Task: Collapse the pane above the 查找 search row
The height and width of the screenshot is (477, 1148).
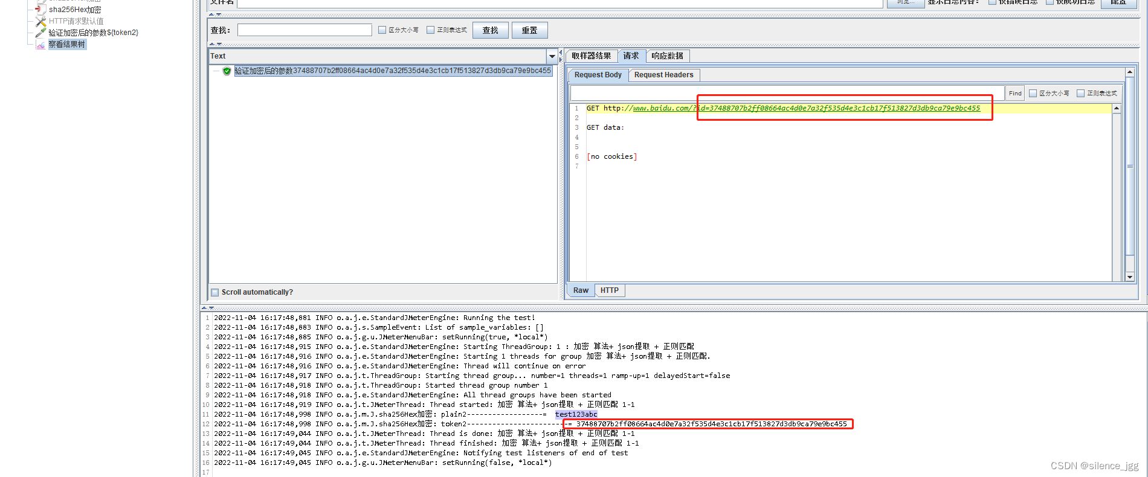Action: tap(212, 14)
